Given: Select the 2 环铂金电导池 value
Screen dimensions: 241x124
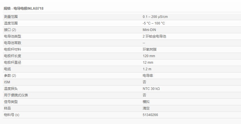Looking at the screenshot, I should coord(154,36).
